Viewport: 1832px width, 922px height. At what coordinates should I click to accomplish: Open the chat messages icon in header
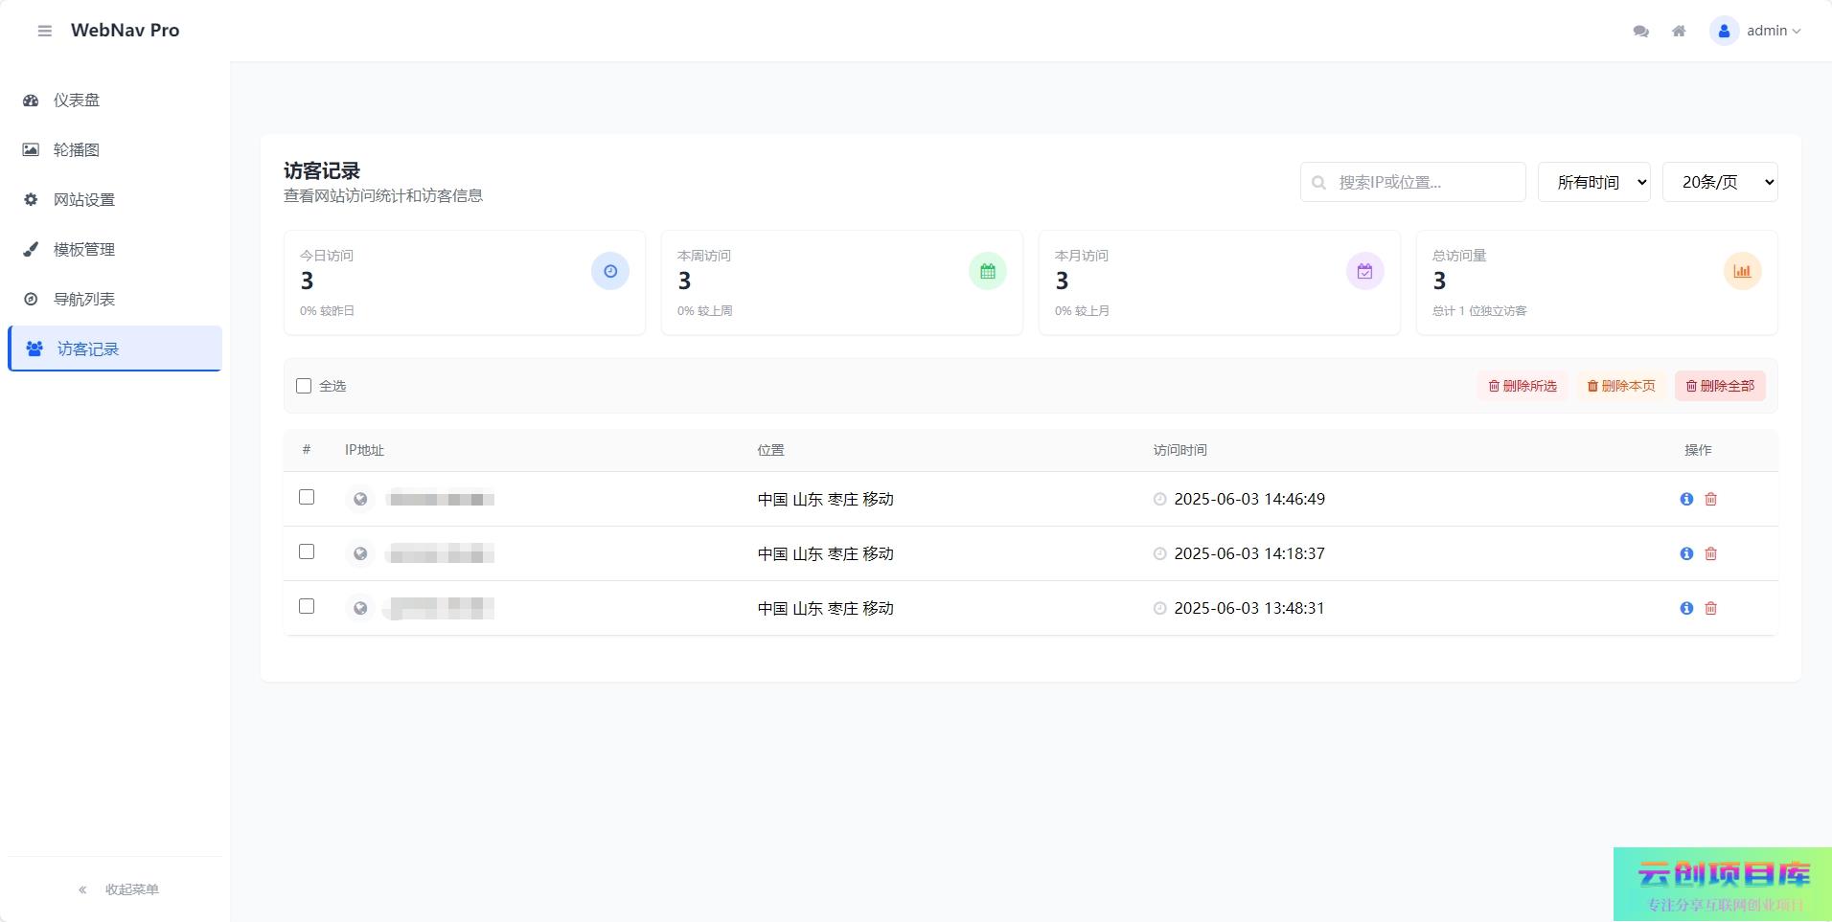[x=1640, y=31]
